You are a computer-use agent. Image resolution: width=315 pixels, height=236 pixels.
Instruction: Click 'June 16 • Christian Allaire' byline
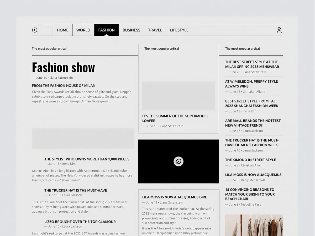[245, 92]
